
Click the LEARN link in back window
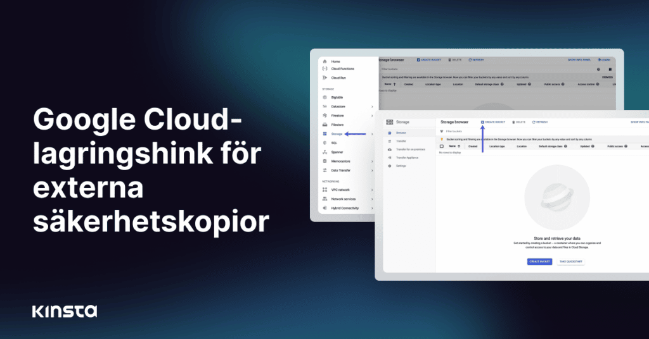pyautogui.click(x=604, y=60)
